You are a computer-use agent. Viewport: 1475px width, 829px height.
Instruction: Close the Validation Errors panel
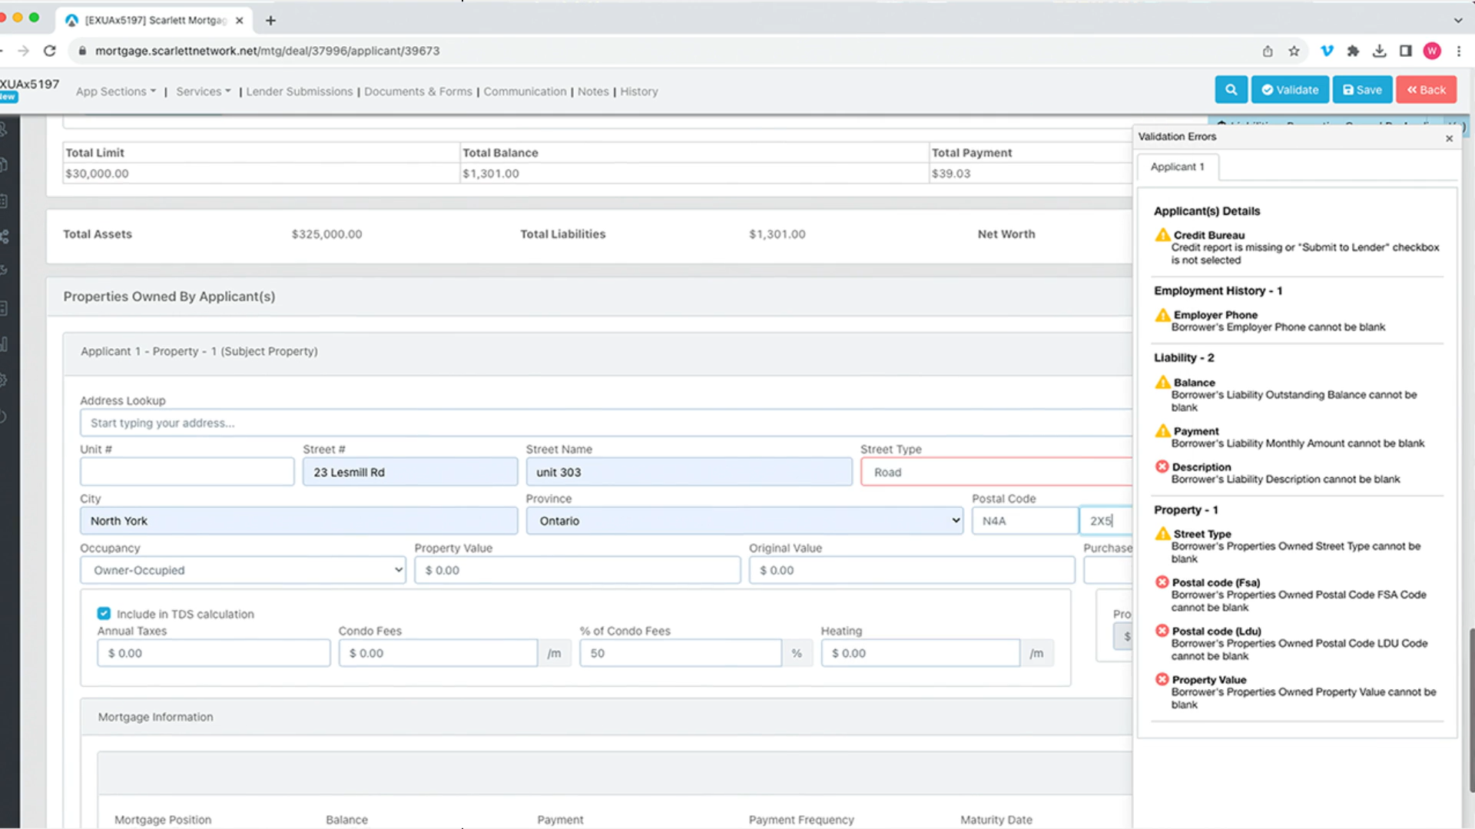tap(1449, 138)
